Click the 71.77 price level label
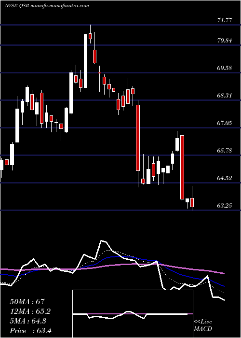This screenshot has width=241, height=338. pos(225,20)
